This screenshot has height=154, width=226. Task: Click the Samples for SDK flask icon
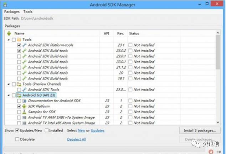[x=24, y=112]
